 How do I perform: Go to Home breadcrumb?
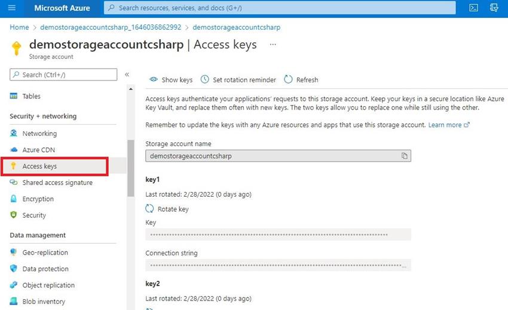point(19,27)
